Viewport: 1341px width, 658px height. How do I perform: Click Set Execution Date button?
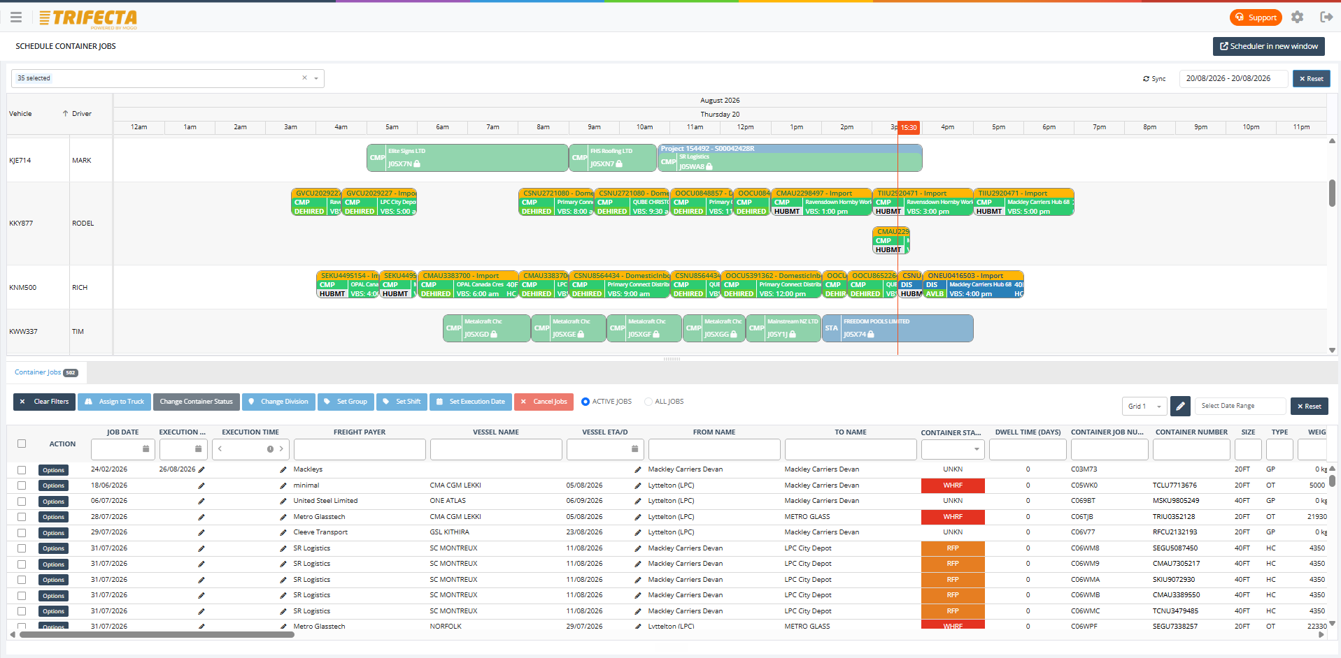click(x=471, y=402)
